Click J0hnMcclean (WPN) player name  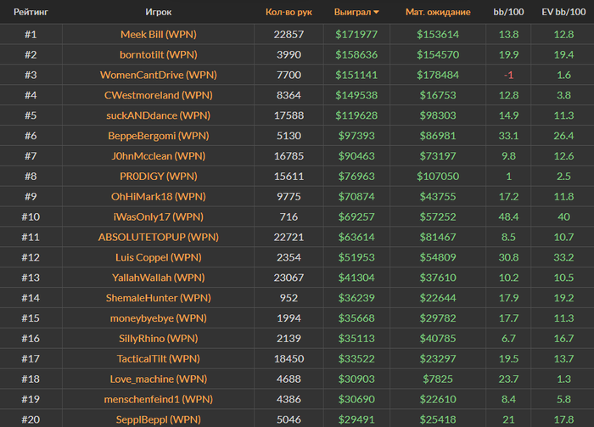(x=159, y=156)
